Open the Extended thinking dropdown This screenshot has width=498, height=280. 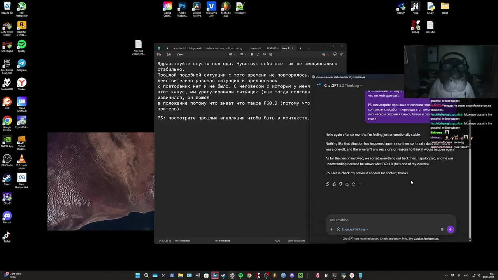tap(352, 229)
